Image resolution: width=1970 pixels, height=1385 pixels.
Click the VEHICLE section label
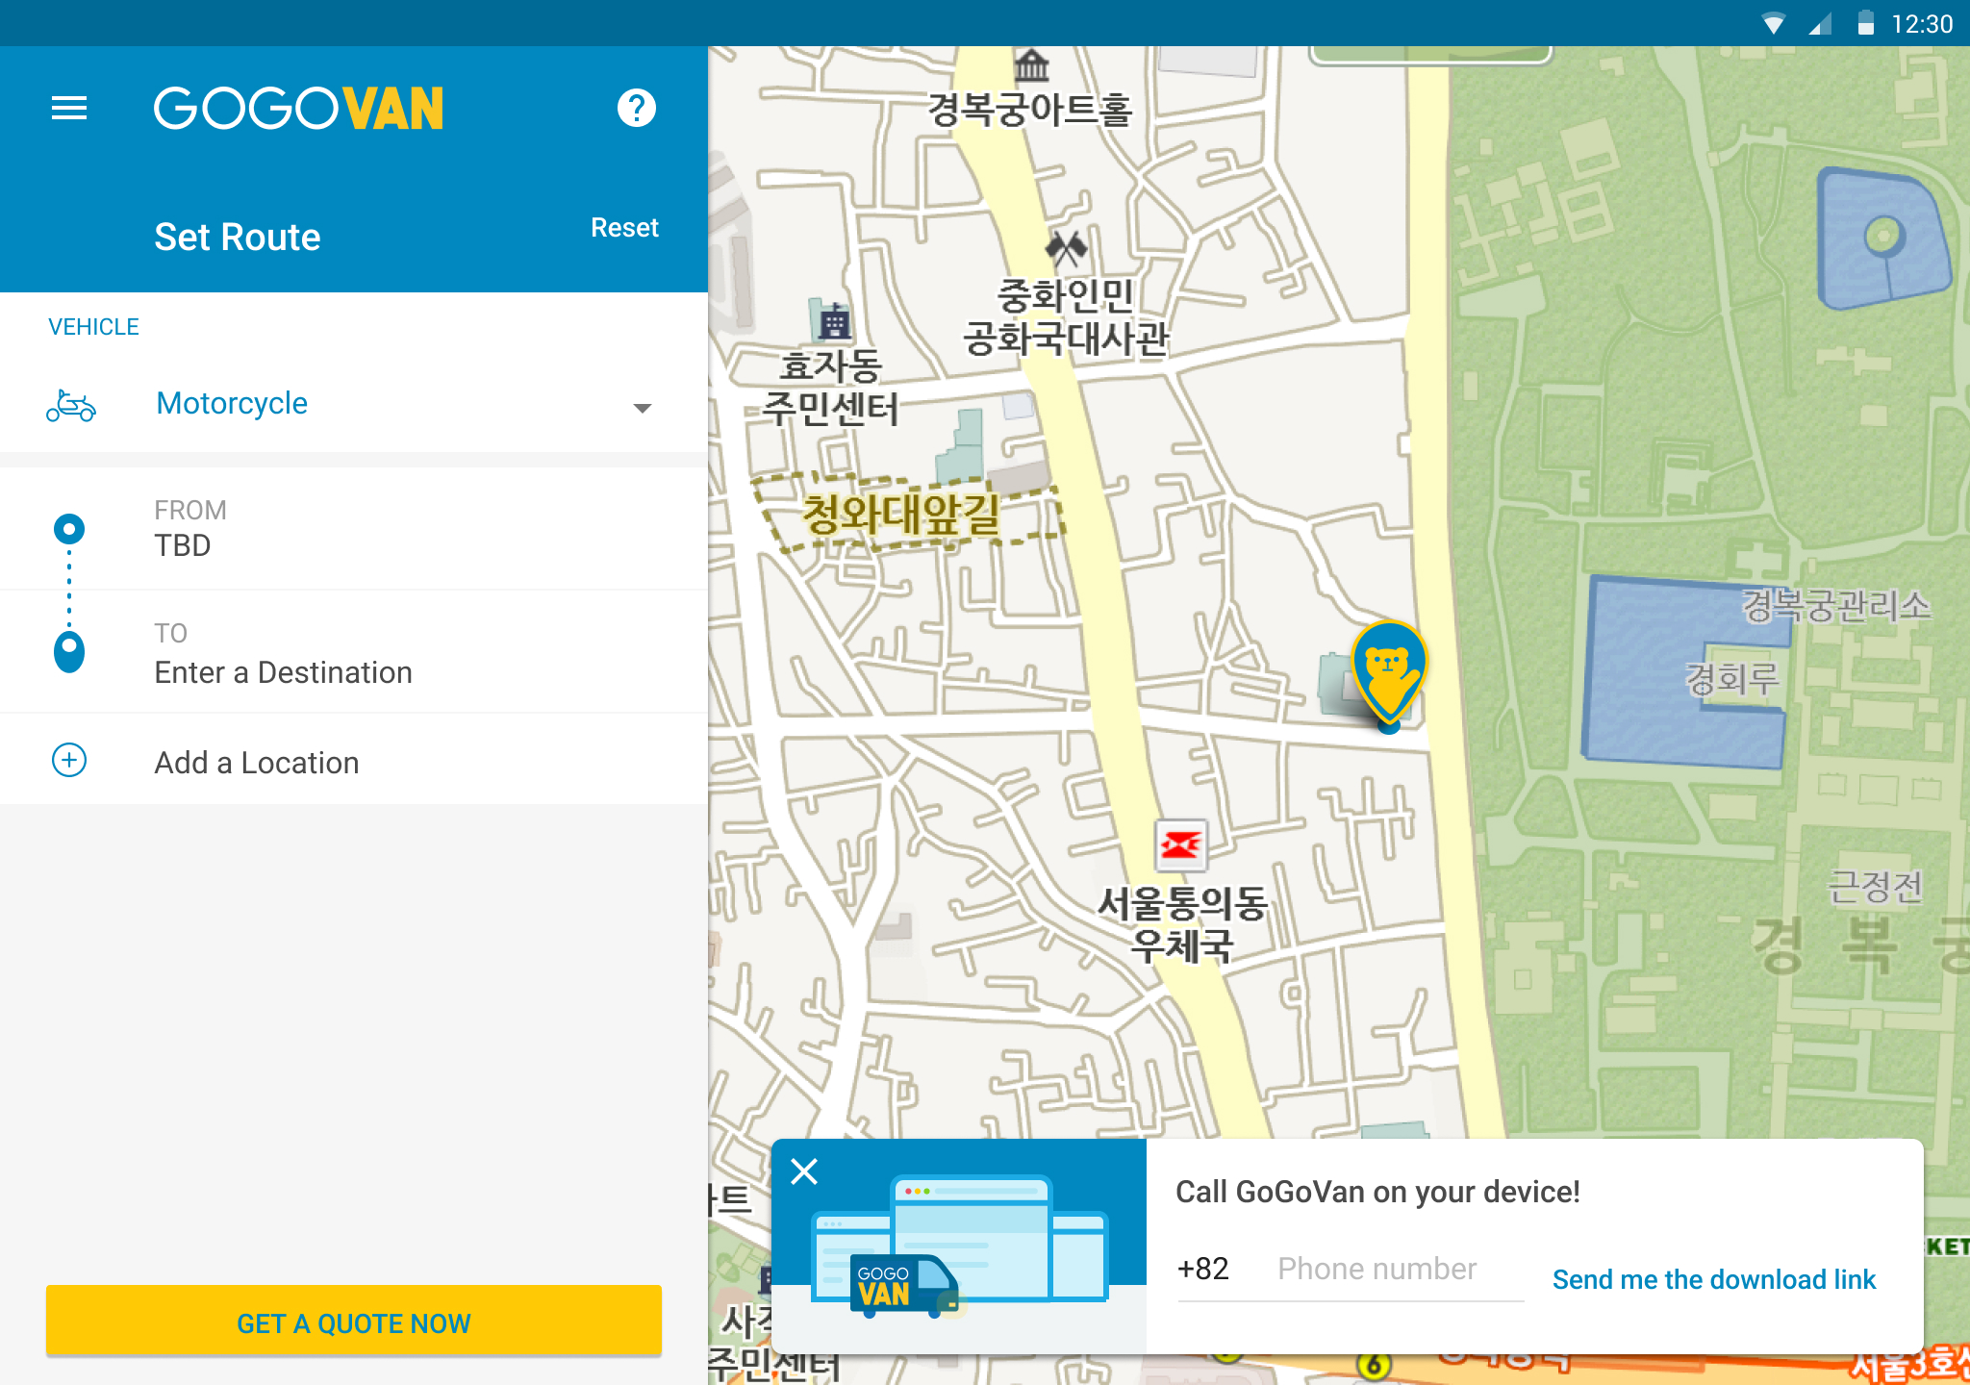tap(93, 327)
